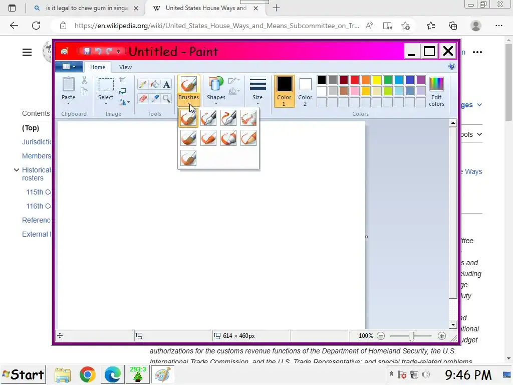Select the Text tool in Paint
The width and height of the screenshot is (513, 385).
(x=166, y=84)
